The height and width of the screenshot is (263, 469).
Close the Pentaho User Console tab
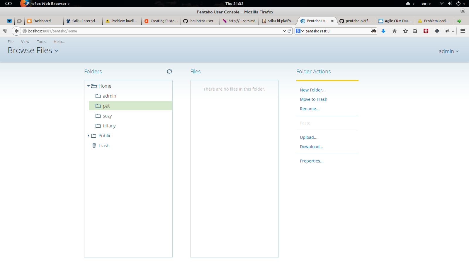pyautogui.click(x=332, y=21)
